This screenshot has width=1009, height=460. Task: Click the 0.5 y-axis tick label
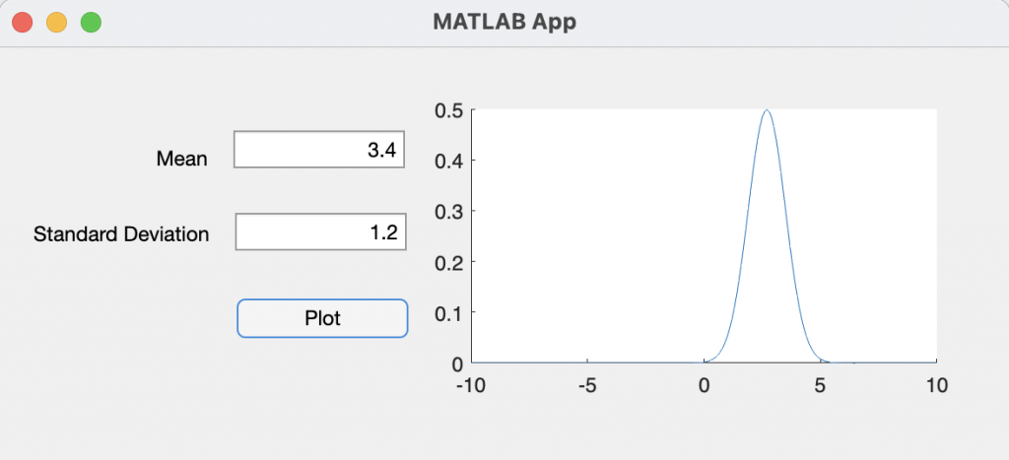point(448,110)
